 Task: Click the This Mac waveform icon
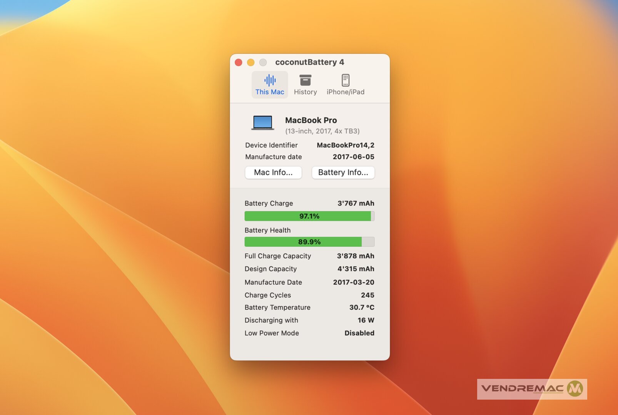click(270, 80)
